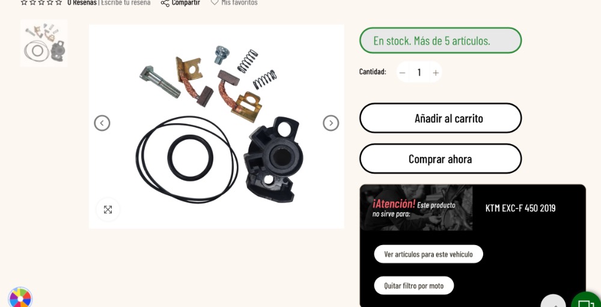This screenshot has height=307, width=601.
Task: Click Ver artículos para este vehículo
Action: pos(429,254)
